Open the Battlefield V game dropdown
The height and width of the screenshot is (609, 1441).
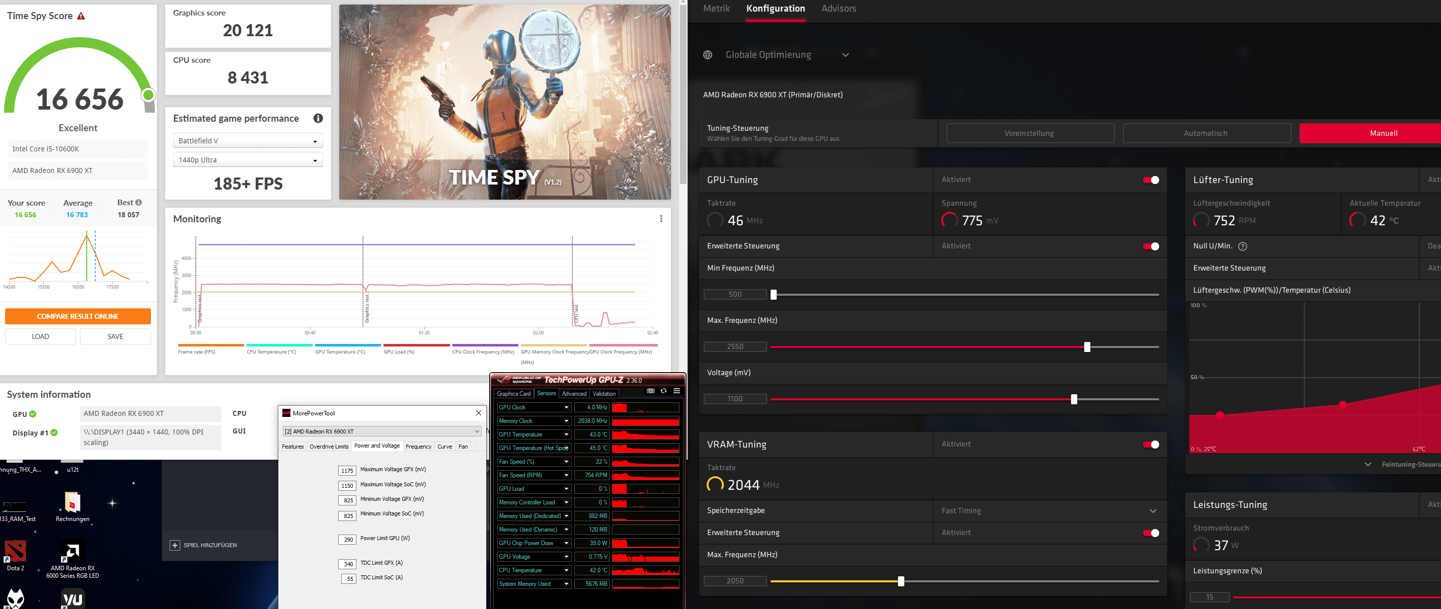pos(248,141)
